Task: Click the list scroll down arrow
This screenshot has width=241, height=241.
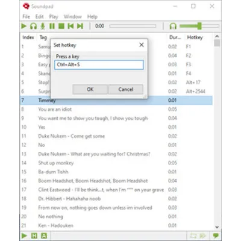Action: pyautogui.click(x=217, y=227)
